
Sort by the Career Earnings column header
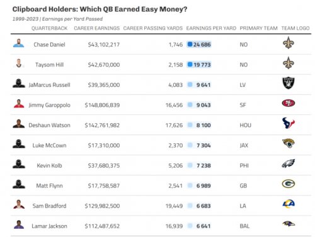click(x=96, y=28)
